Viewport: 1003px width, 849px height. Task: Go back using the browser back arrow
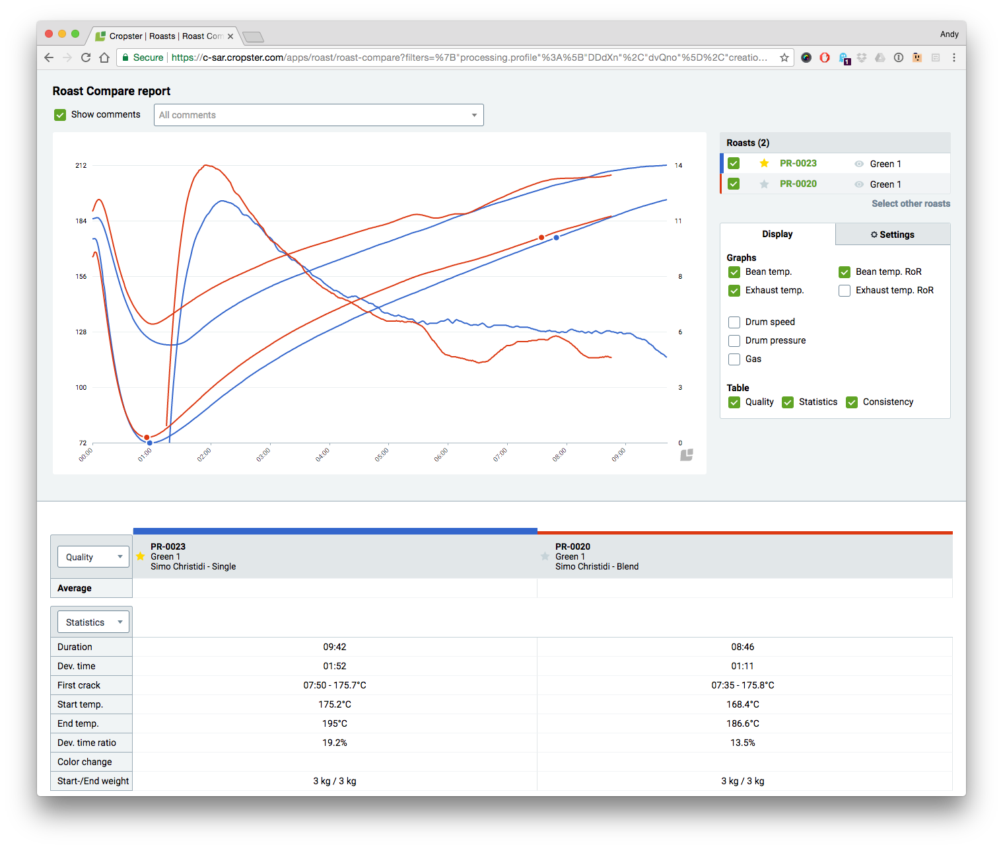pyautogui.click(x=49, y=57)
